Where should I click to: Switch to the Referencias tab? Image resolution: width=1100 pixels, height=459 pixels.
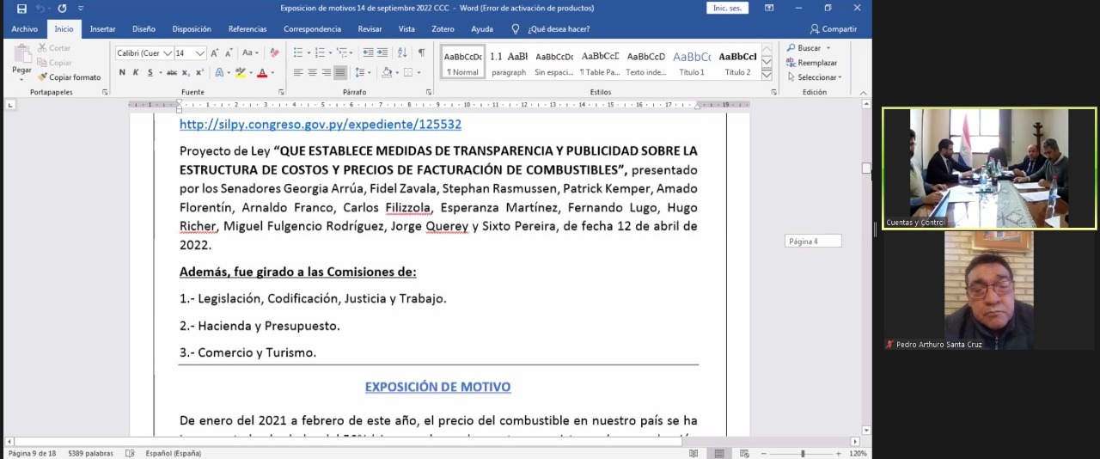pyautogui.click(x=247, y=29)
